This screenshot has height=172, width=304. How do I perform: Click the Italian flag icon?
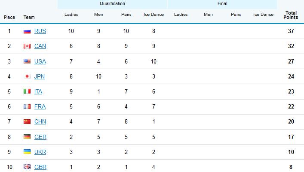tap(27, 91)
